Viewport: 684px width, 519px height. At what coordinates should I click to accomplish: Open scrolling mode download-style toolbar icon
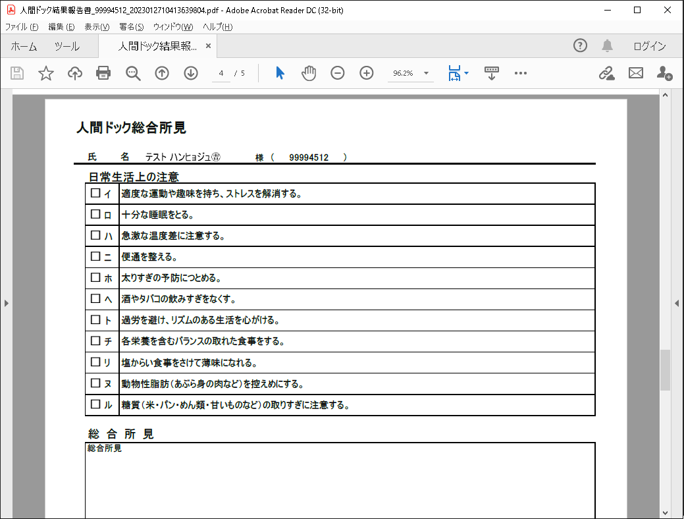click(491, 73)
